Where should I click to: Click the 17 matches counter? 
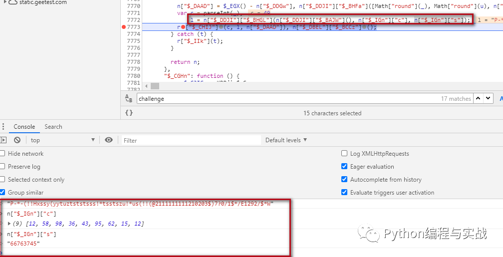[x=456, y=99]
